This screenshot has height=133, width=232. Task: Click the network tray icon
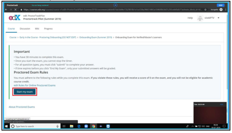click(200, 126)
